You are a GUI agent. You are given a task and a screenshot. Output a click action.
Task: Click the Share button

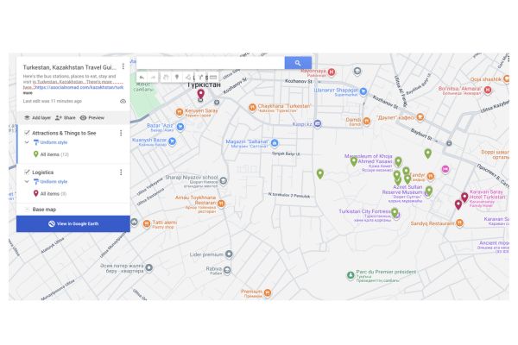coord(66,117)
